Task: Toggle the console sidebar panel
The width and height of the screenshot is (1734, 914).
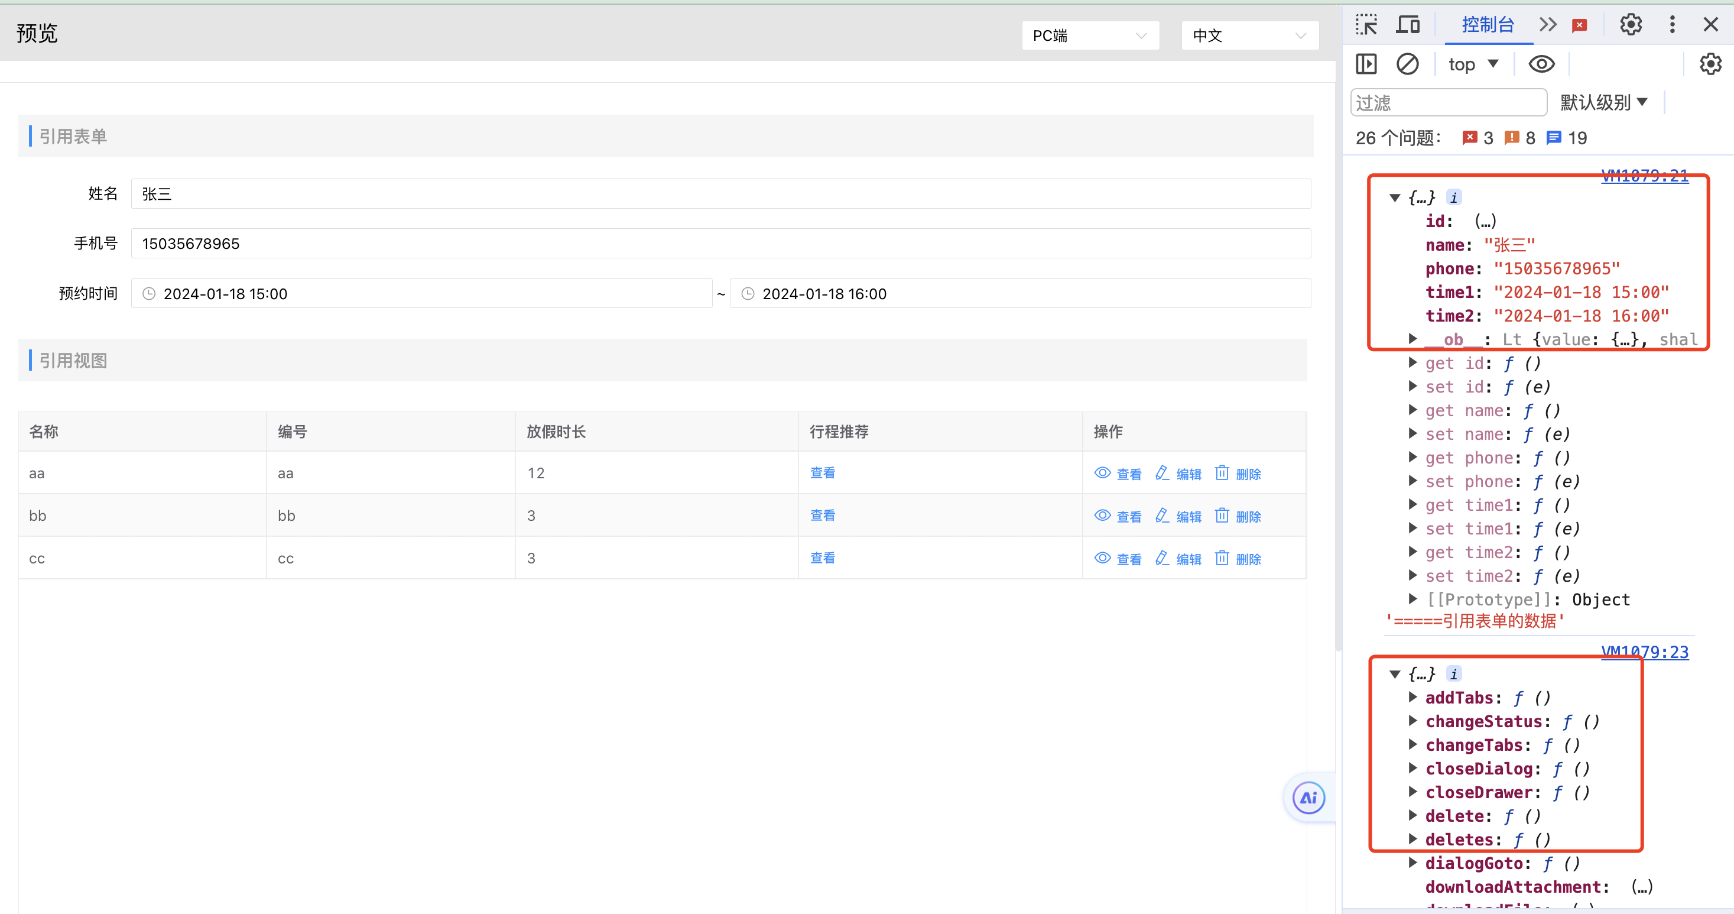Action: [1366, 64]
